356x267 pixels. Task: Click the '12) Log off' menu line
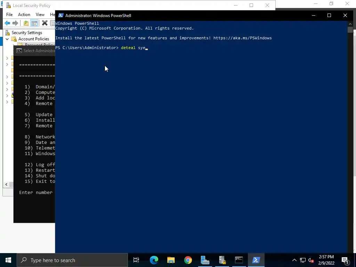click(40, 164)
